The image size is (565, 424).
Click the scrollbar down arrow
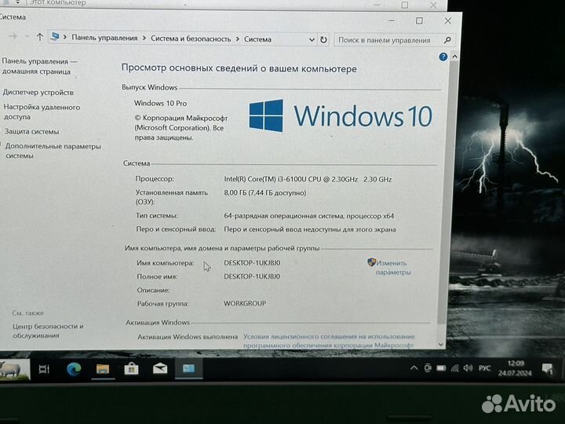(x=440, y=345)
